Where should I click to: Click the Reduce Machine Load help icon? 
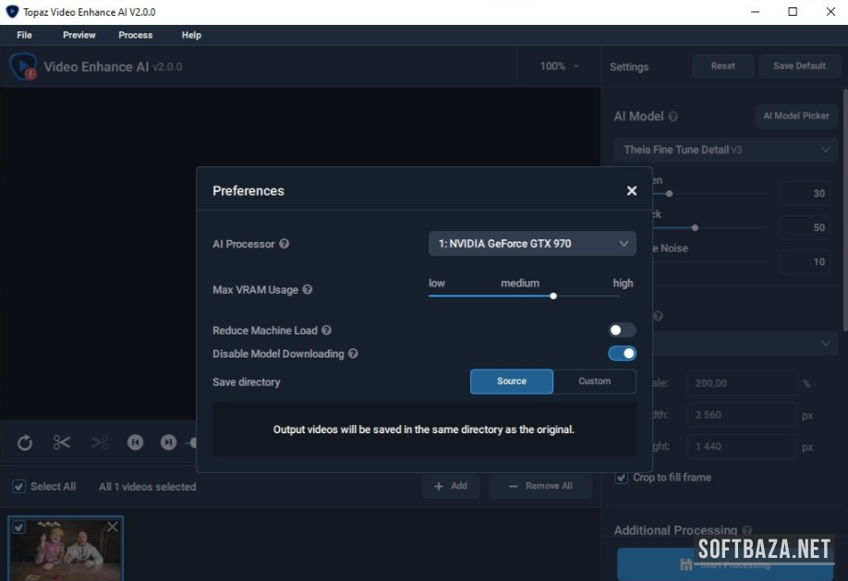click(x=326, y=331)
